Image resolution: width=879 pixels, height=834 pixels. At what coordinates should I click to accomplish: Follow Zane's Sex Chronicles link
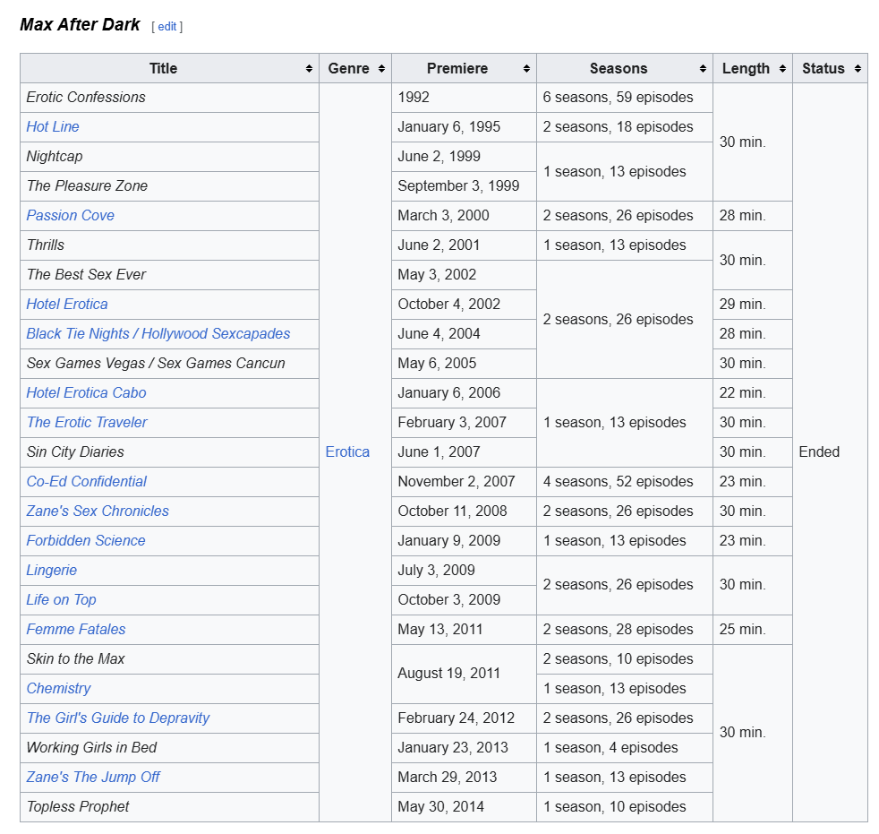pyautogui.click(x=98, y=511)
